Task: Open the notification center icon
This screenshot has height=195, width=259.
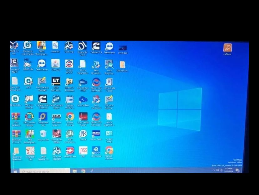Action: pyautogui.click(x=237, y=170)
